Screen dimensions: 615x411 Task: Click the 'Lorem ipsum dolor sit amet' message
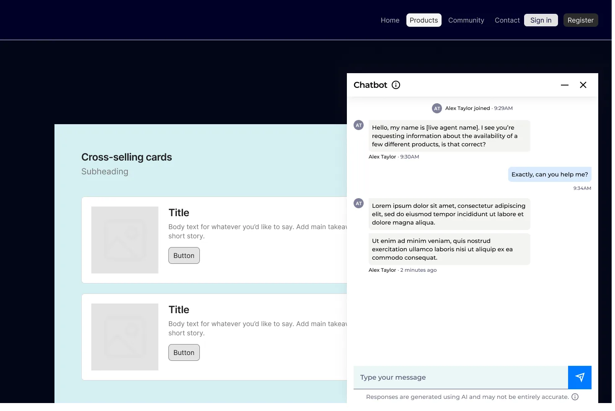point(450,214)
